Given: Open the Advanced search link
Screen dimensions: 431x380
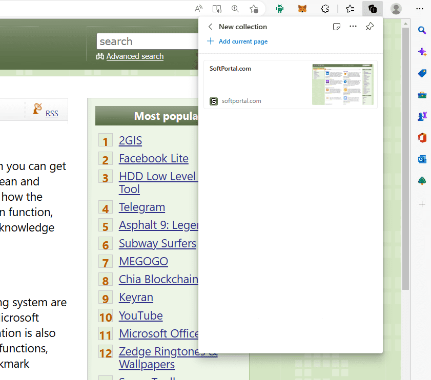Looking at the screenshot, I should coord(135,56).
